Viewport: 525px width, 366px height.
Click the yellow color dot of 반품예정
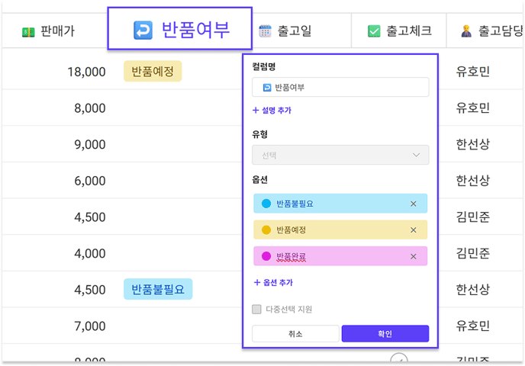click(x=266, y=230)
